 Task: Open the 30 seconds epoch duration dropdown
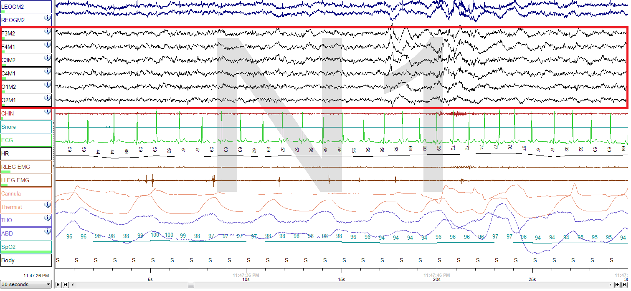pos(26,284)
